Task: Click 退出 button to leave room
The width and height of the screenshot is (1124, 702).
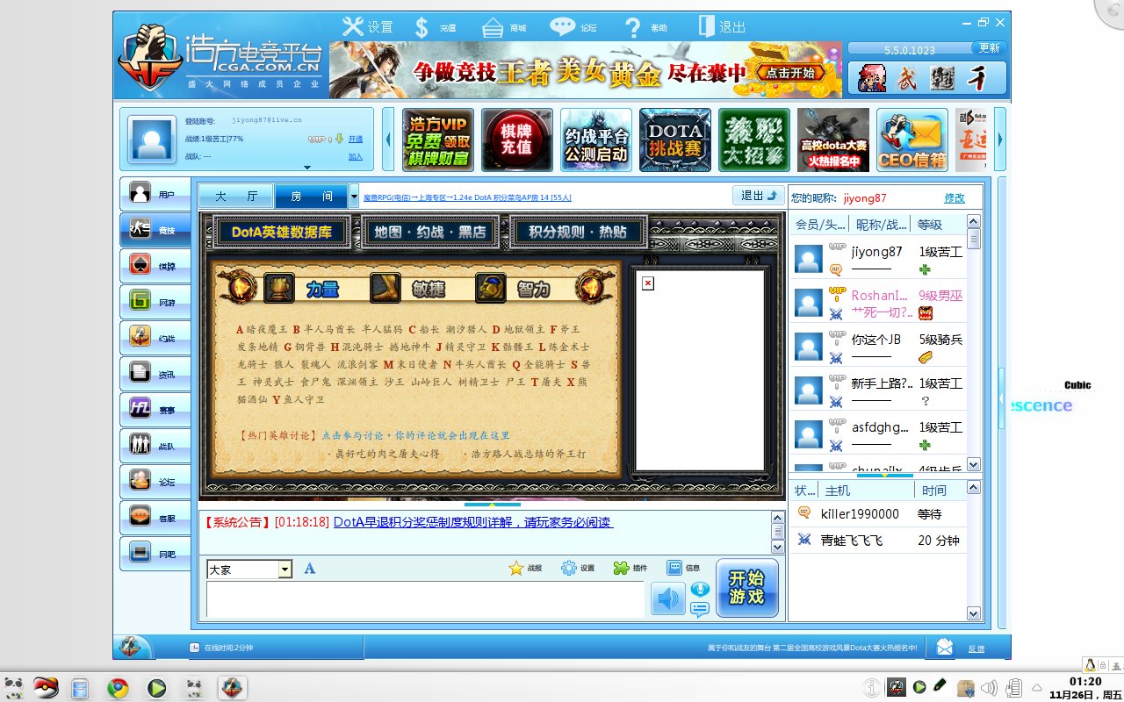Action: tap(759, 196)
